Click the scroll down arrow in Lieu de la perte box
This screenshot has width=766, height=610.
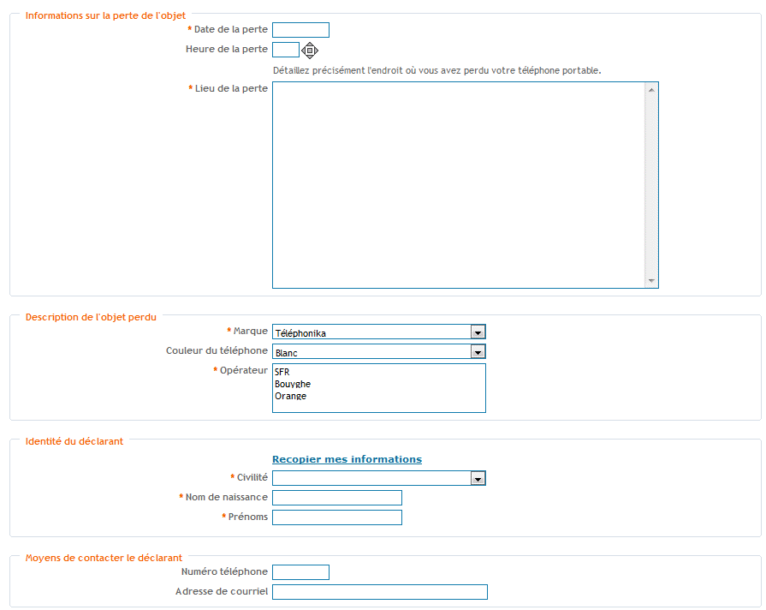click(651, 281)
